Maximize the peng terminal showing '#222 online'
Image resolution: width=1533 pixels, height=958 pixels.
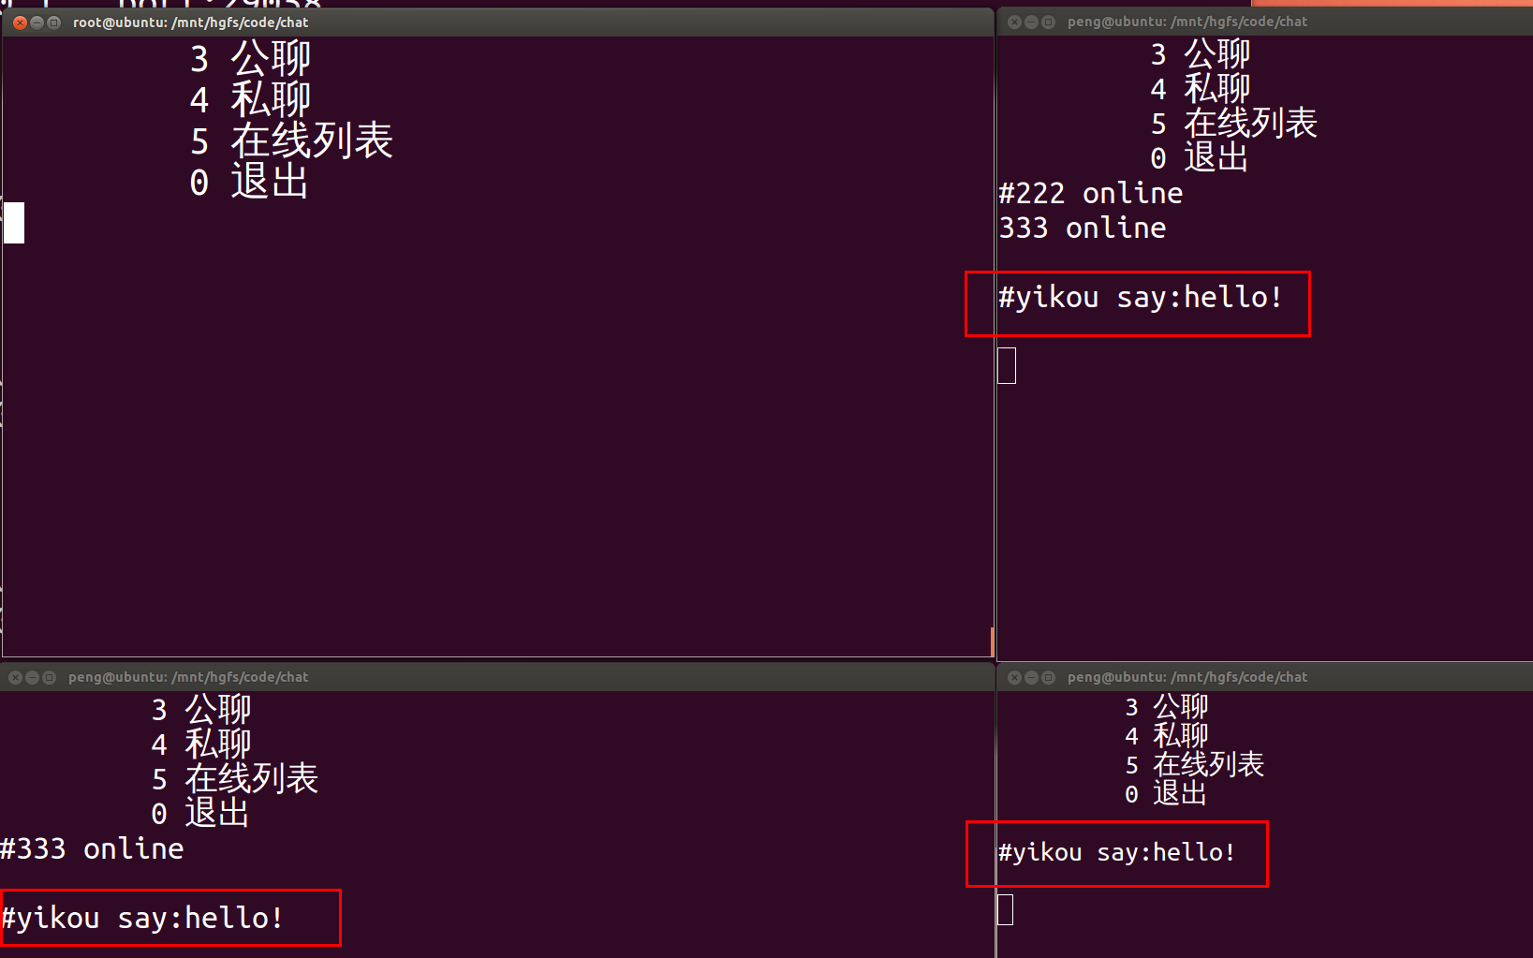(1048, 22)
